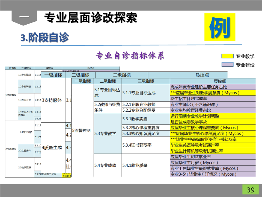Image resolution: width=262 pixels, height=197 pixels.
Task: Click the ***应届毕业生对教学满意度（Mycos） cell
Action: [213, 93]
